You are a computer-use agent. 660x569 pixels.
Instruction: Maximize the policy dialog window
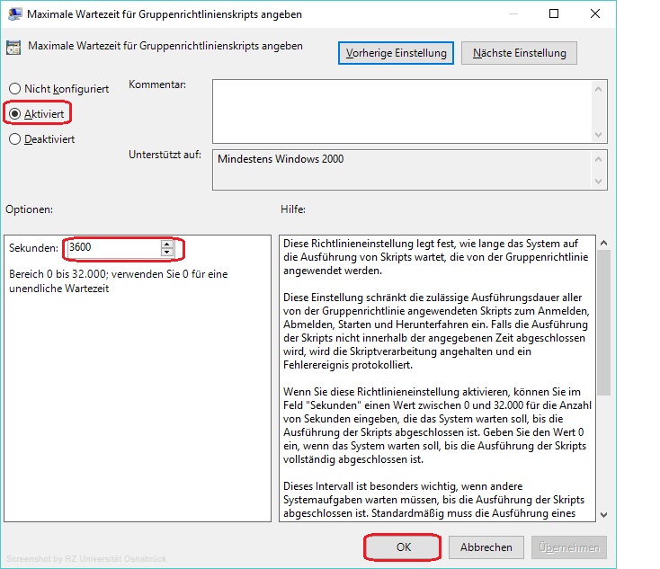tap(553, 14)
